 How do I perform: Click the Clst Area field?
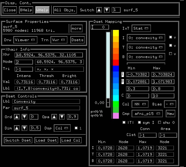coord(168,135)
